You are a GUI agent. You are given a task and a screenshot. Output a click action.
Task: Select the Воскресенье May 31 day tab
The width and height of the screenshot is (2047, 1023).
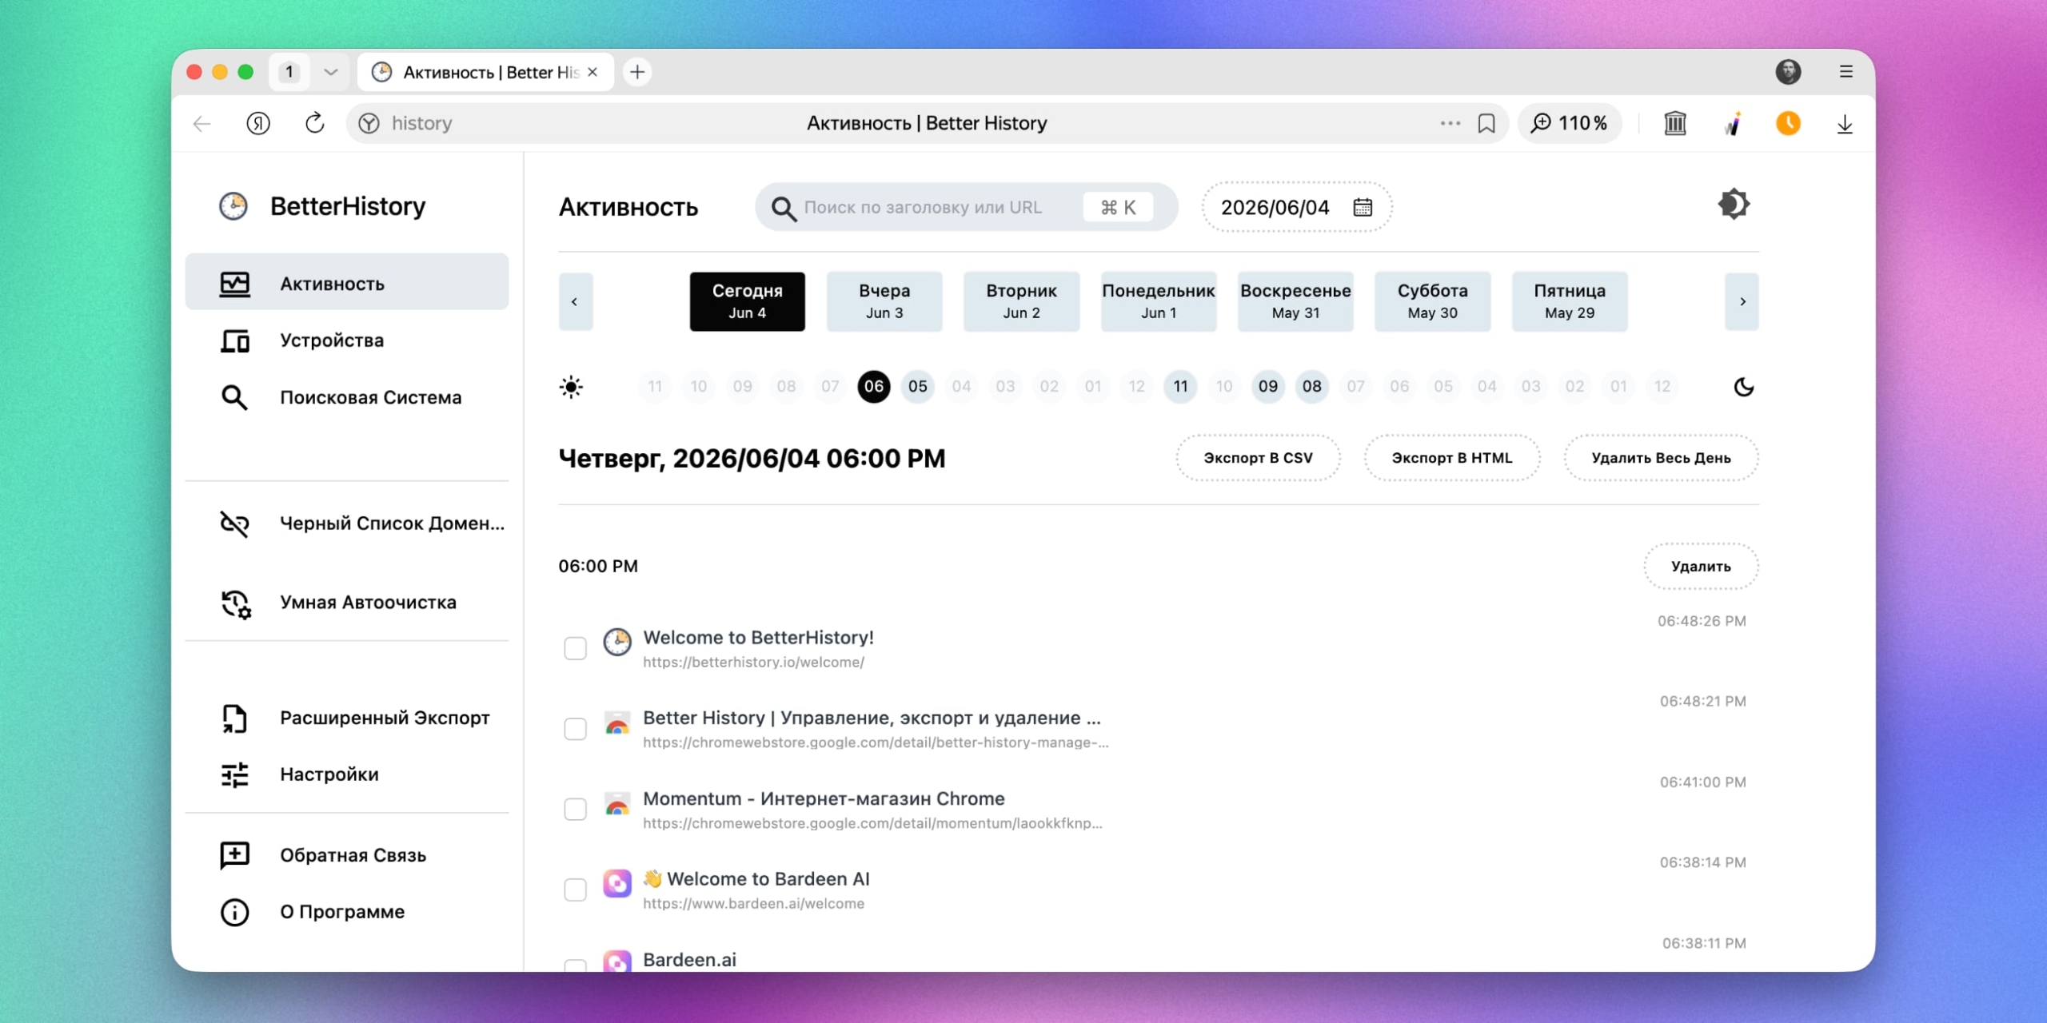coord(1295,301)
